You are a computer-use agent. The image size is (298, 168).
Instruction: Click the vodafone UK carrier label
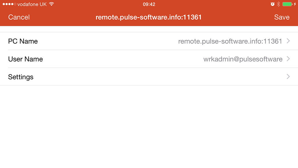(x=32, y=4)
